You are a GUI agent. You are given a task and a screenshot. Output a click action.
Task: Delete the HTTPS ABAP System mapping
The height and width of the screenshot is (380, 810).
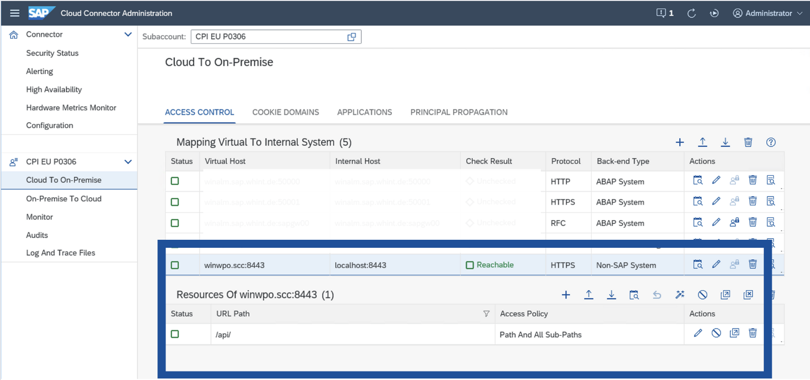pyautogui.click(x=753, y=202)
